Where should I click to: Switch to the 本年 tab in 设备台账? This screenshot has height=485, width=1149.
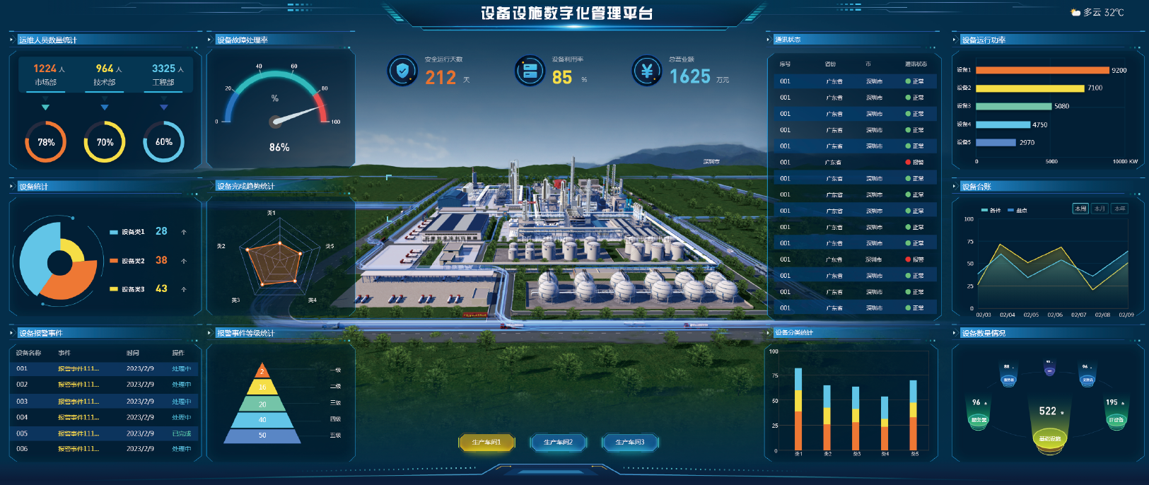tap(1119, 209)
